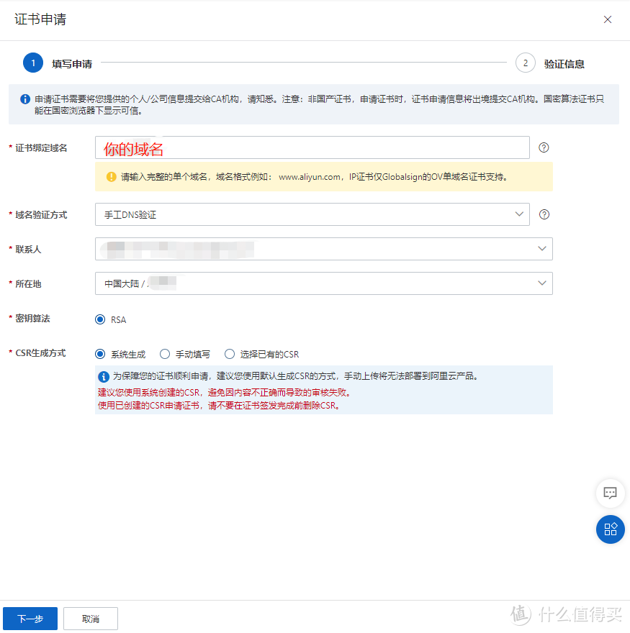Select the RSA key algorithm radio button
The width and height of the screenshot is (630, 633).
tap(101, 319)
